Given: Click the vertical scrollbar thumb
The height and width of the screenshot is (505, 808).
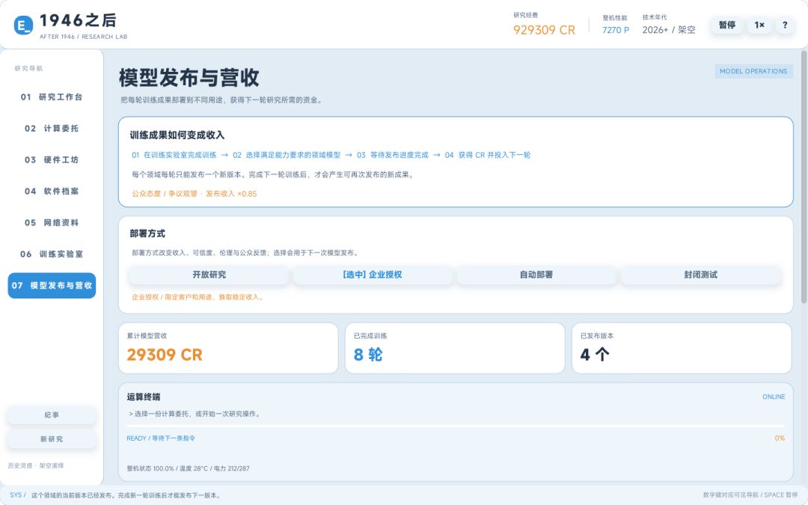Looking at the screenshot, I should [x=804, y=177].
